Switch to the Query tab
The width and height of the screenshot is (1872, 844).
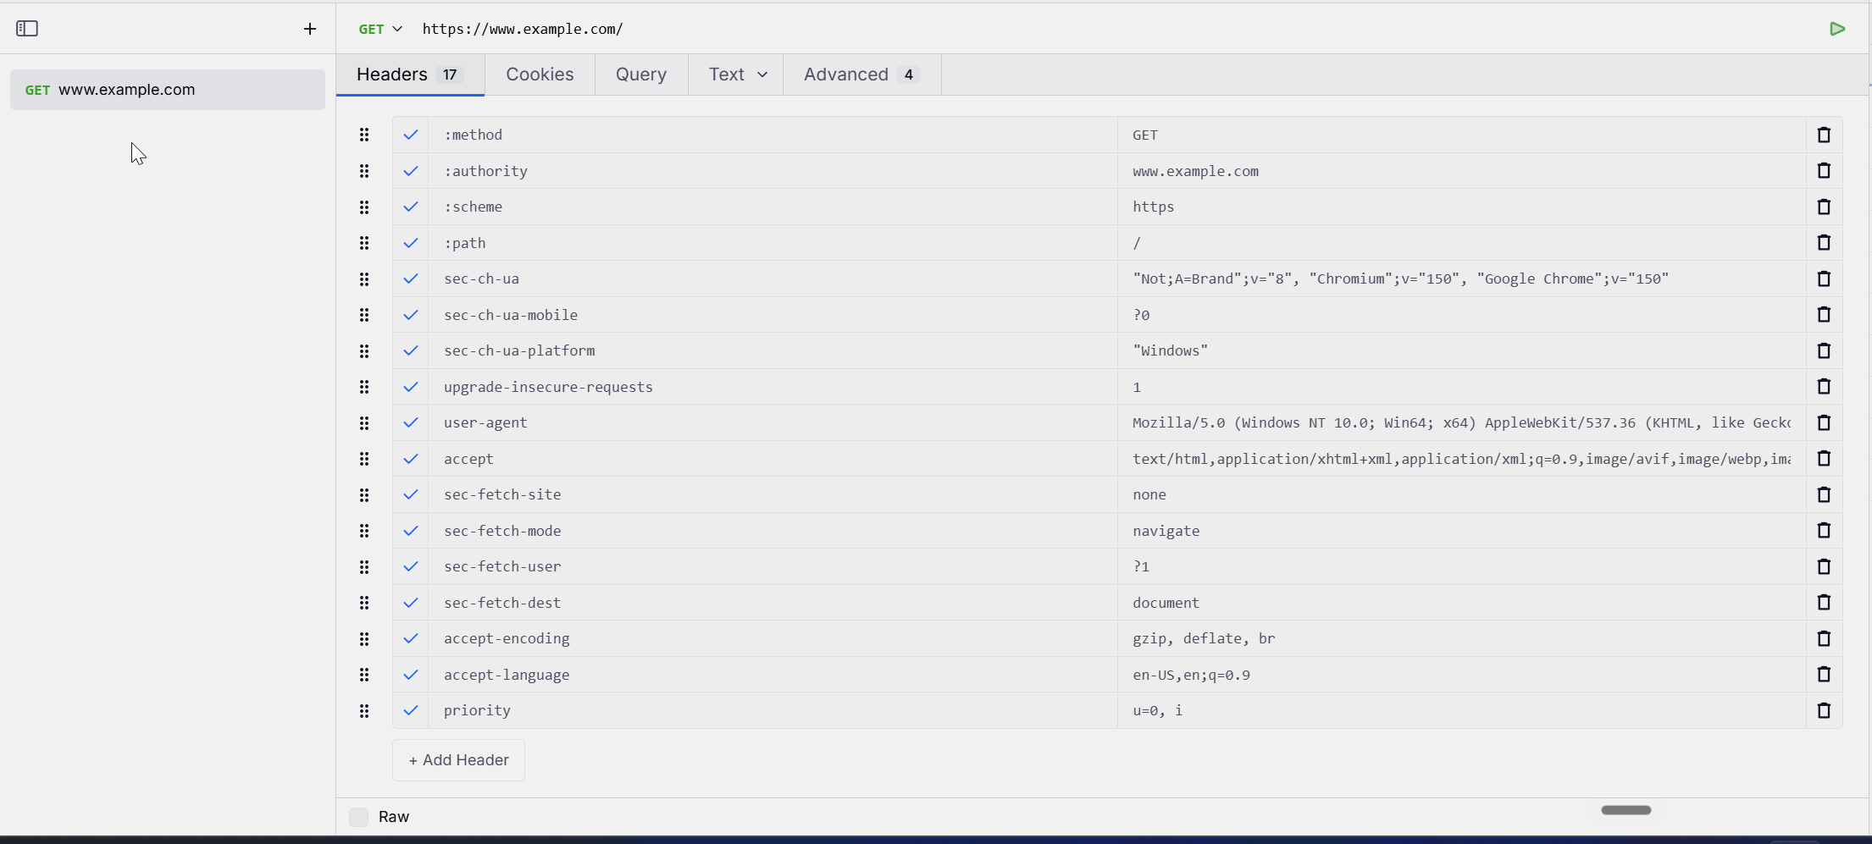[x=641, y=74]
